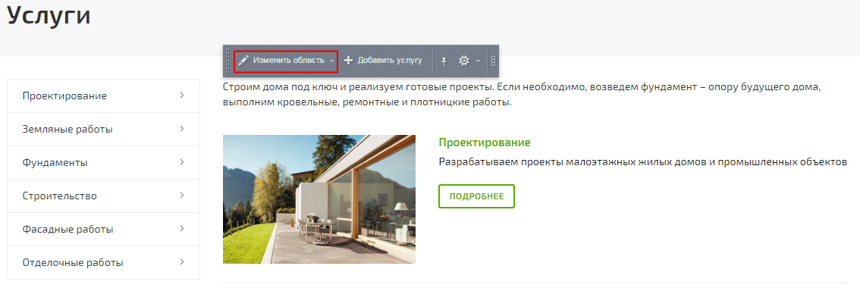
Task: Expand chevron on Земляные работы row
Action: [x=182, y=129]
